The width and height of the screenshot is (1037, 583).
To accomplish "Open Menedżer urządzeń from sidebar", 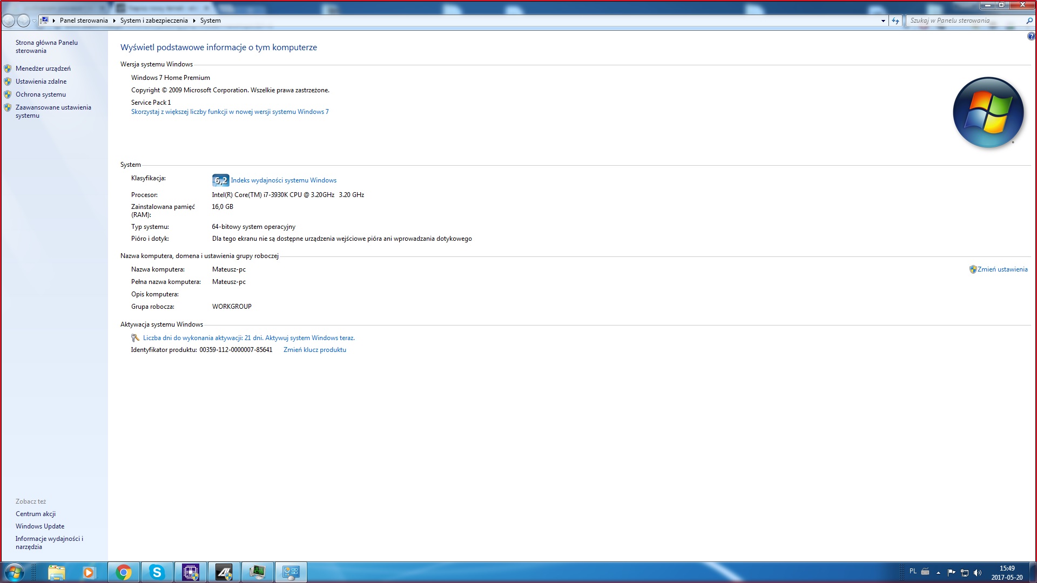I will 43,69.
